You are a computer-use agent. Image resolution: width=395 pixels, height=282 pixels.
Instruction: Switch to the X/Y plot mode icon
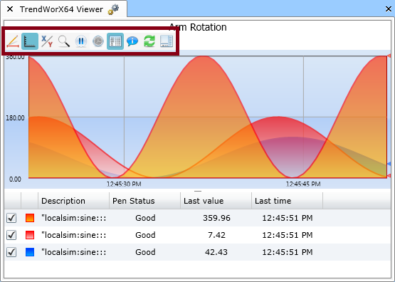[x=47, y=41]
